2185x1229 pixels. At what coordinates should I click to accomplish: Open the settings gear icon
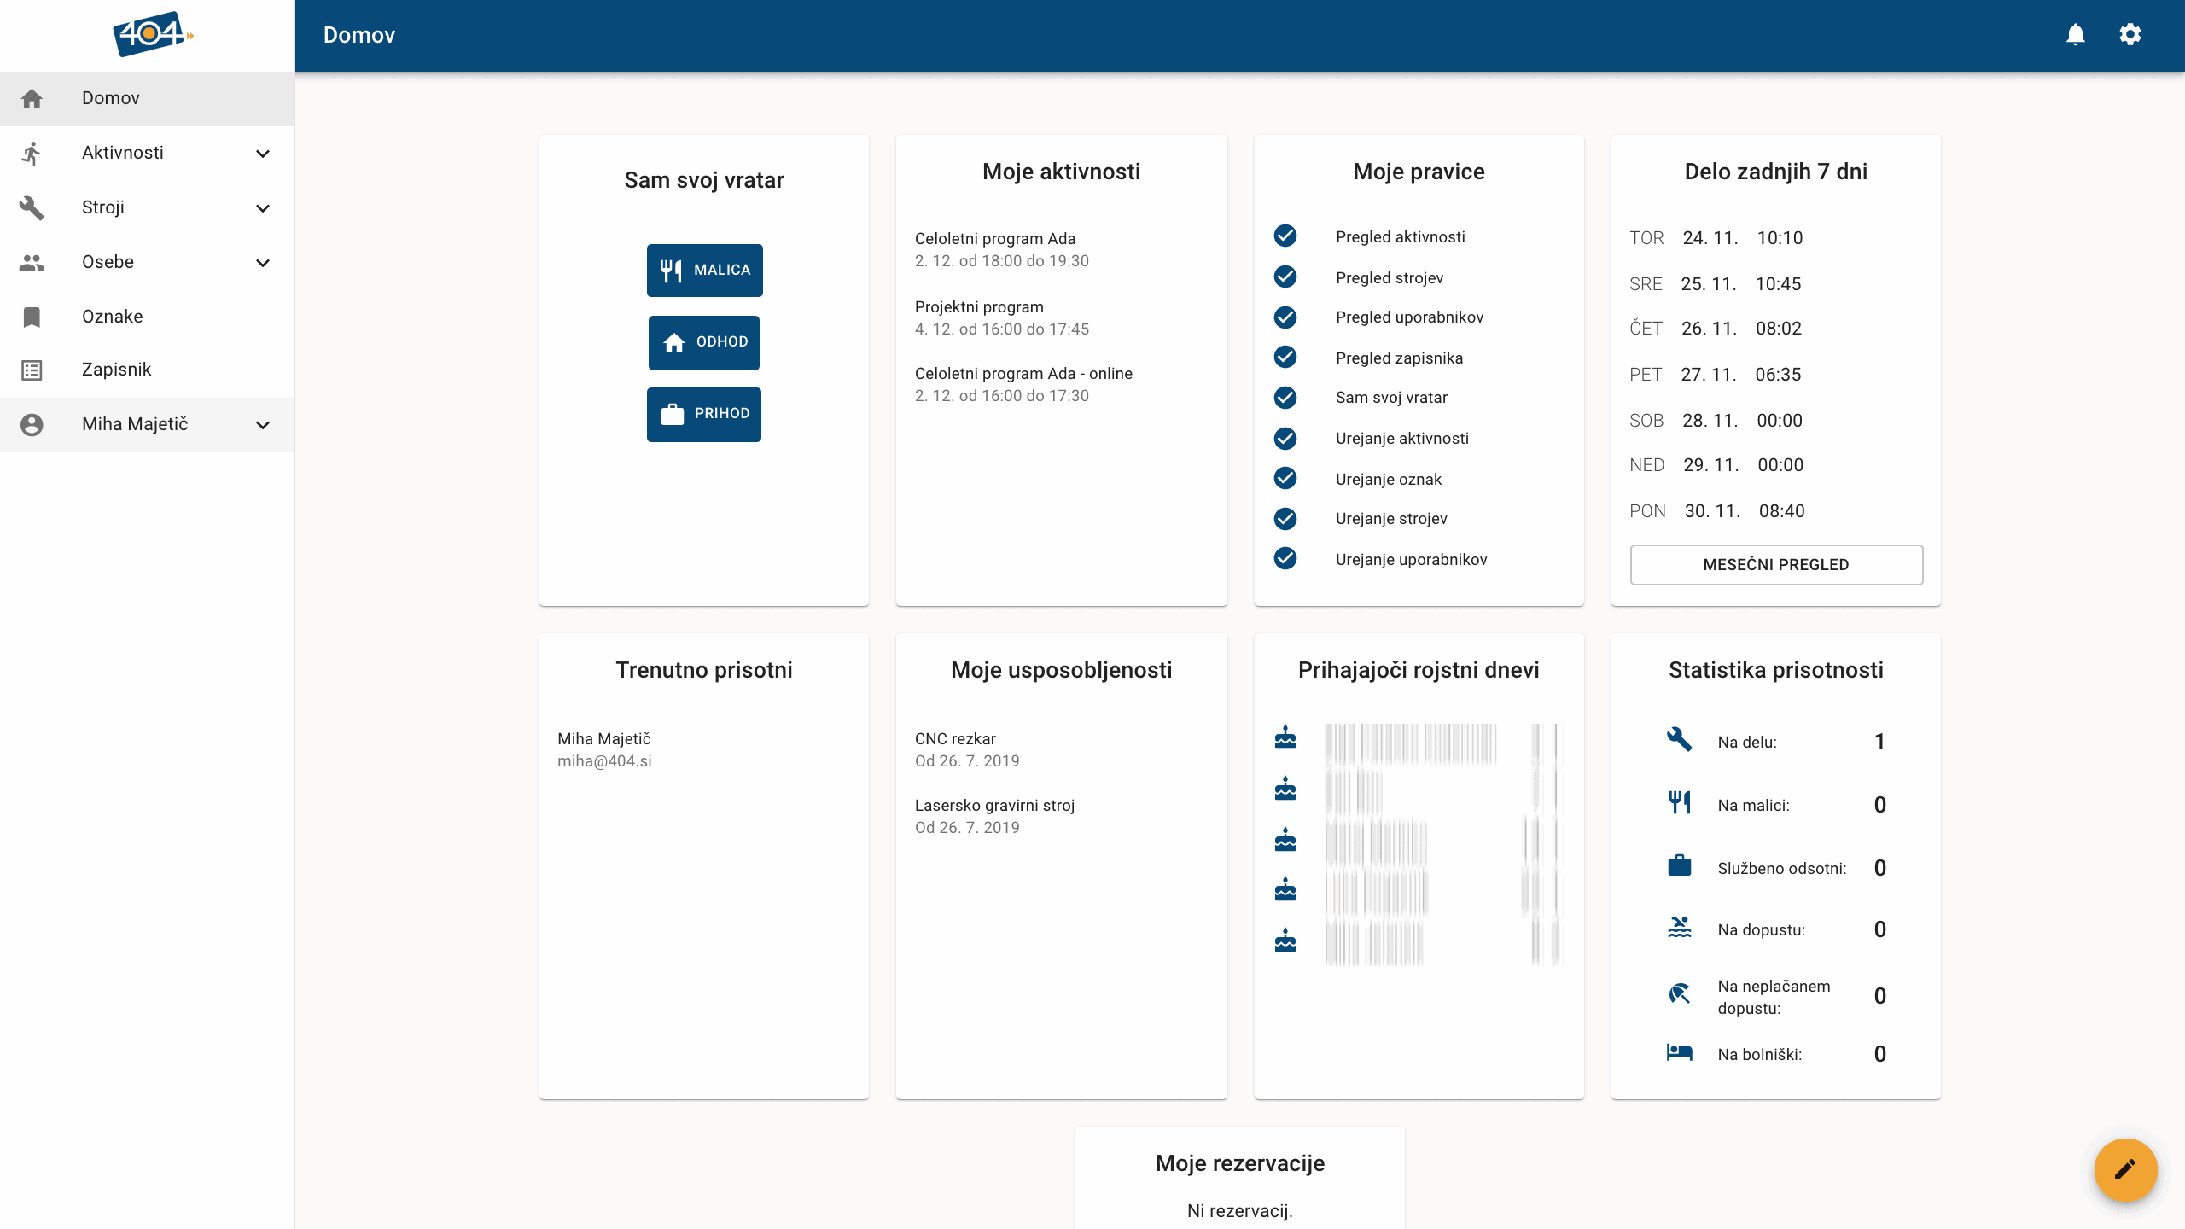[x=2130, y=35]
